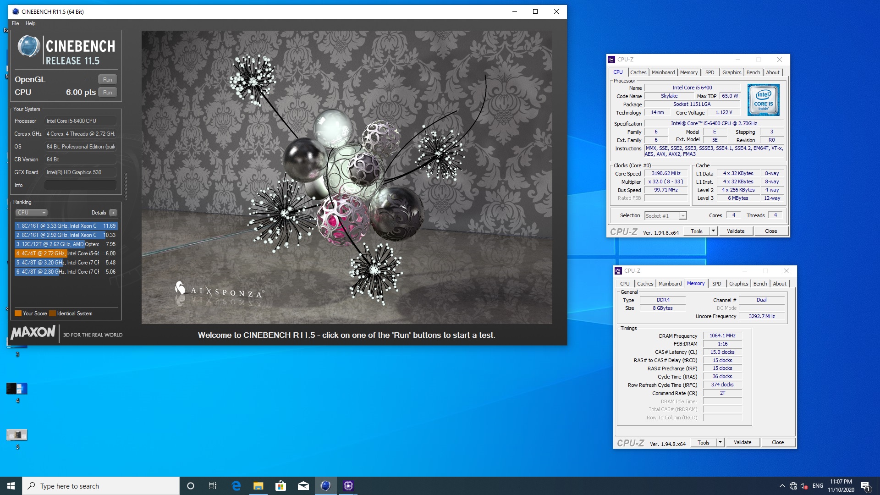
Task: Switch to SPD tab in upper CPU-Z
Action: 709,72
